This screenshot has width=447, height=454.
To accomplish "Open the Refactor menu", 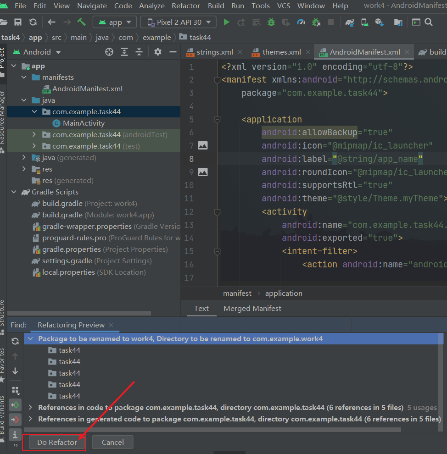I will (185, 6).
